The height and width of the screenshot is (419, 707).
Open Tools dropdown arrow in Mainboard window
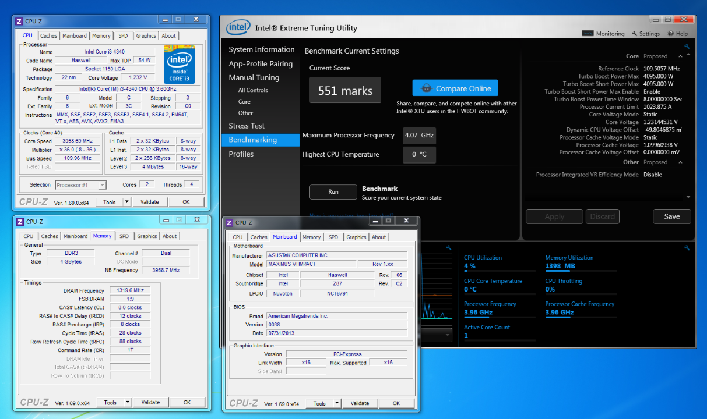(337, 403)
